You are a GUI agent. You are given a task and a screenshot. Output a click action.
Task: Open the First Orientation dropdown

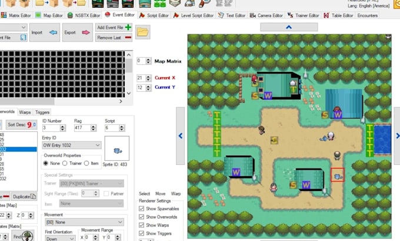point(60,239)
